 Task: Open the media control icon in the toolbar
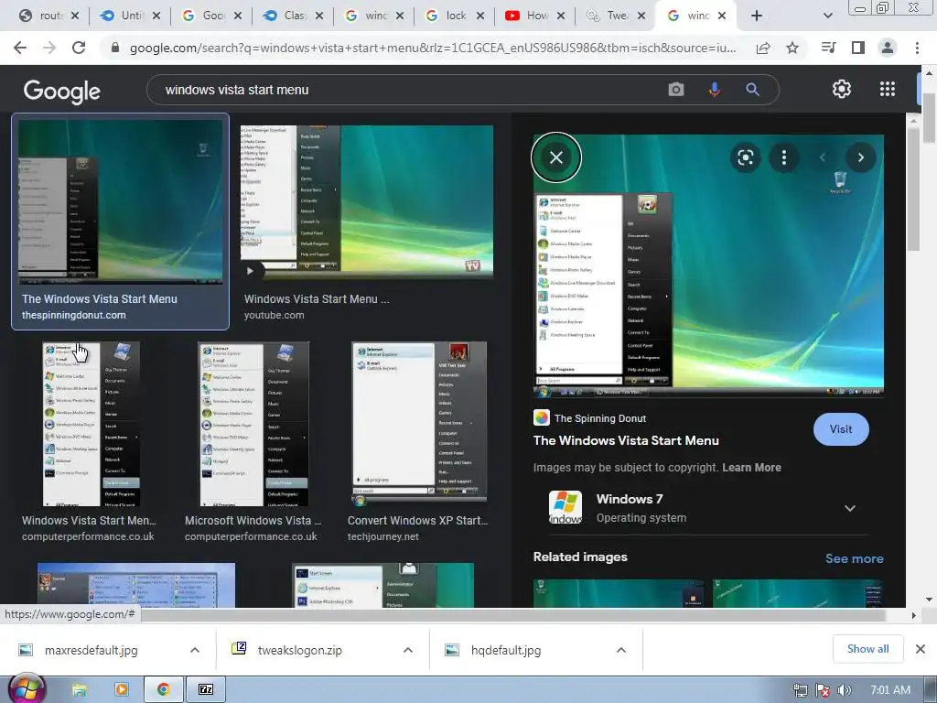pyautogui.click(x=829, y=48)
